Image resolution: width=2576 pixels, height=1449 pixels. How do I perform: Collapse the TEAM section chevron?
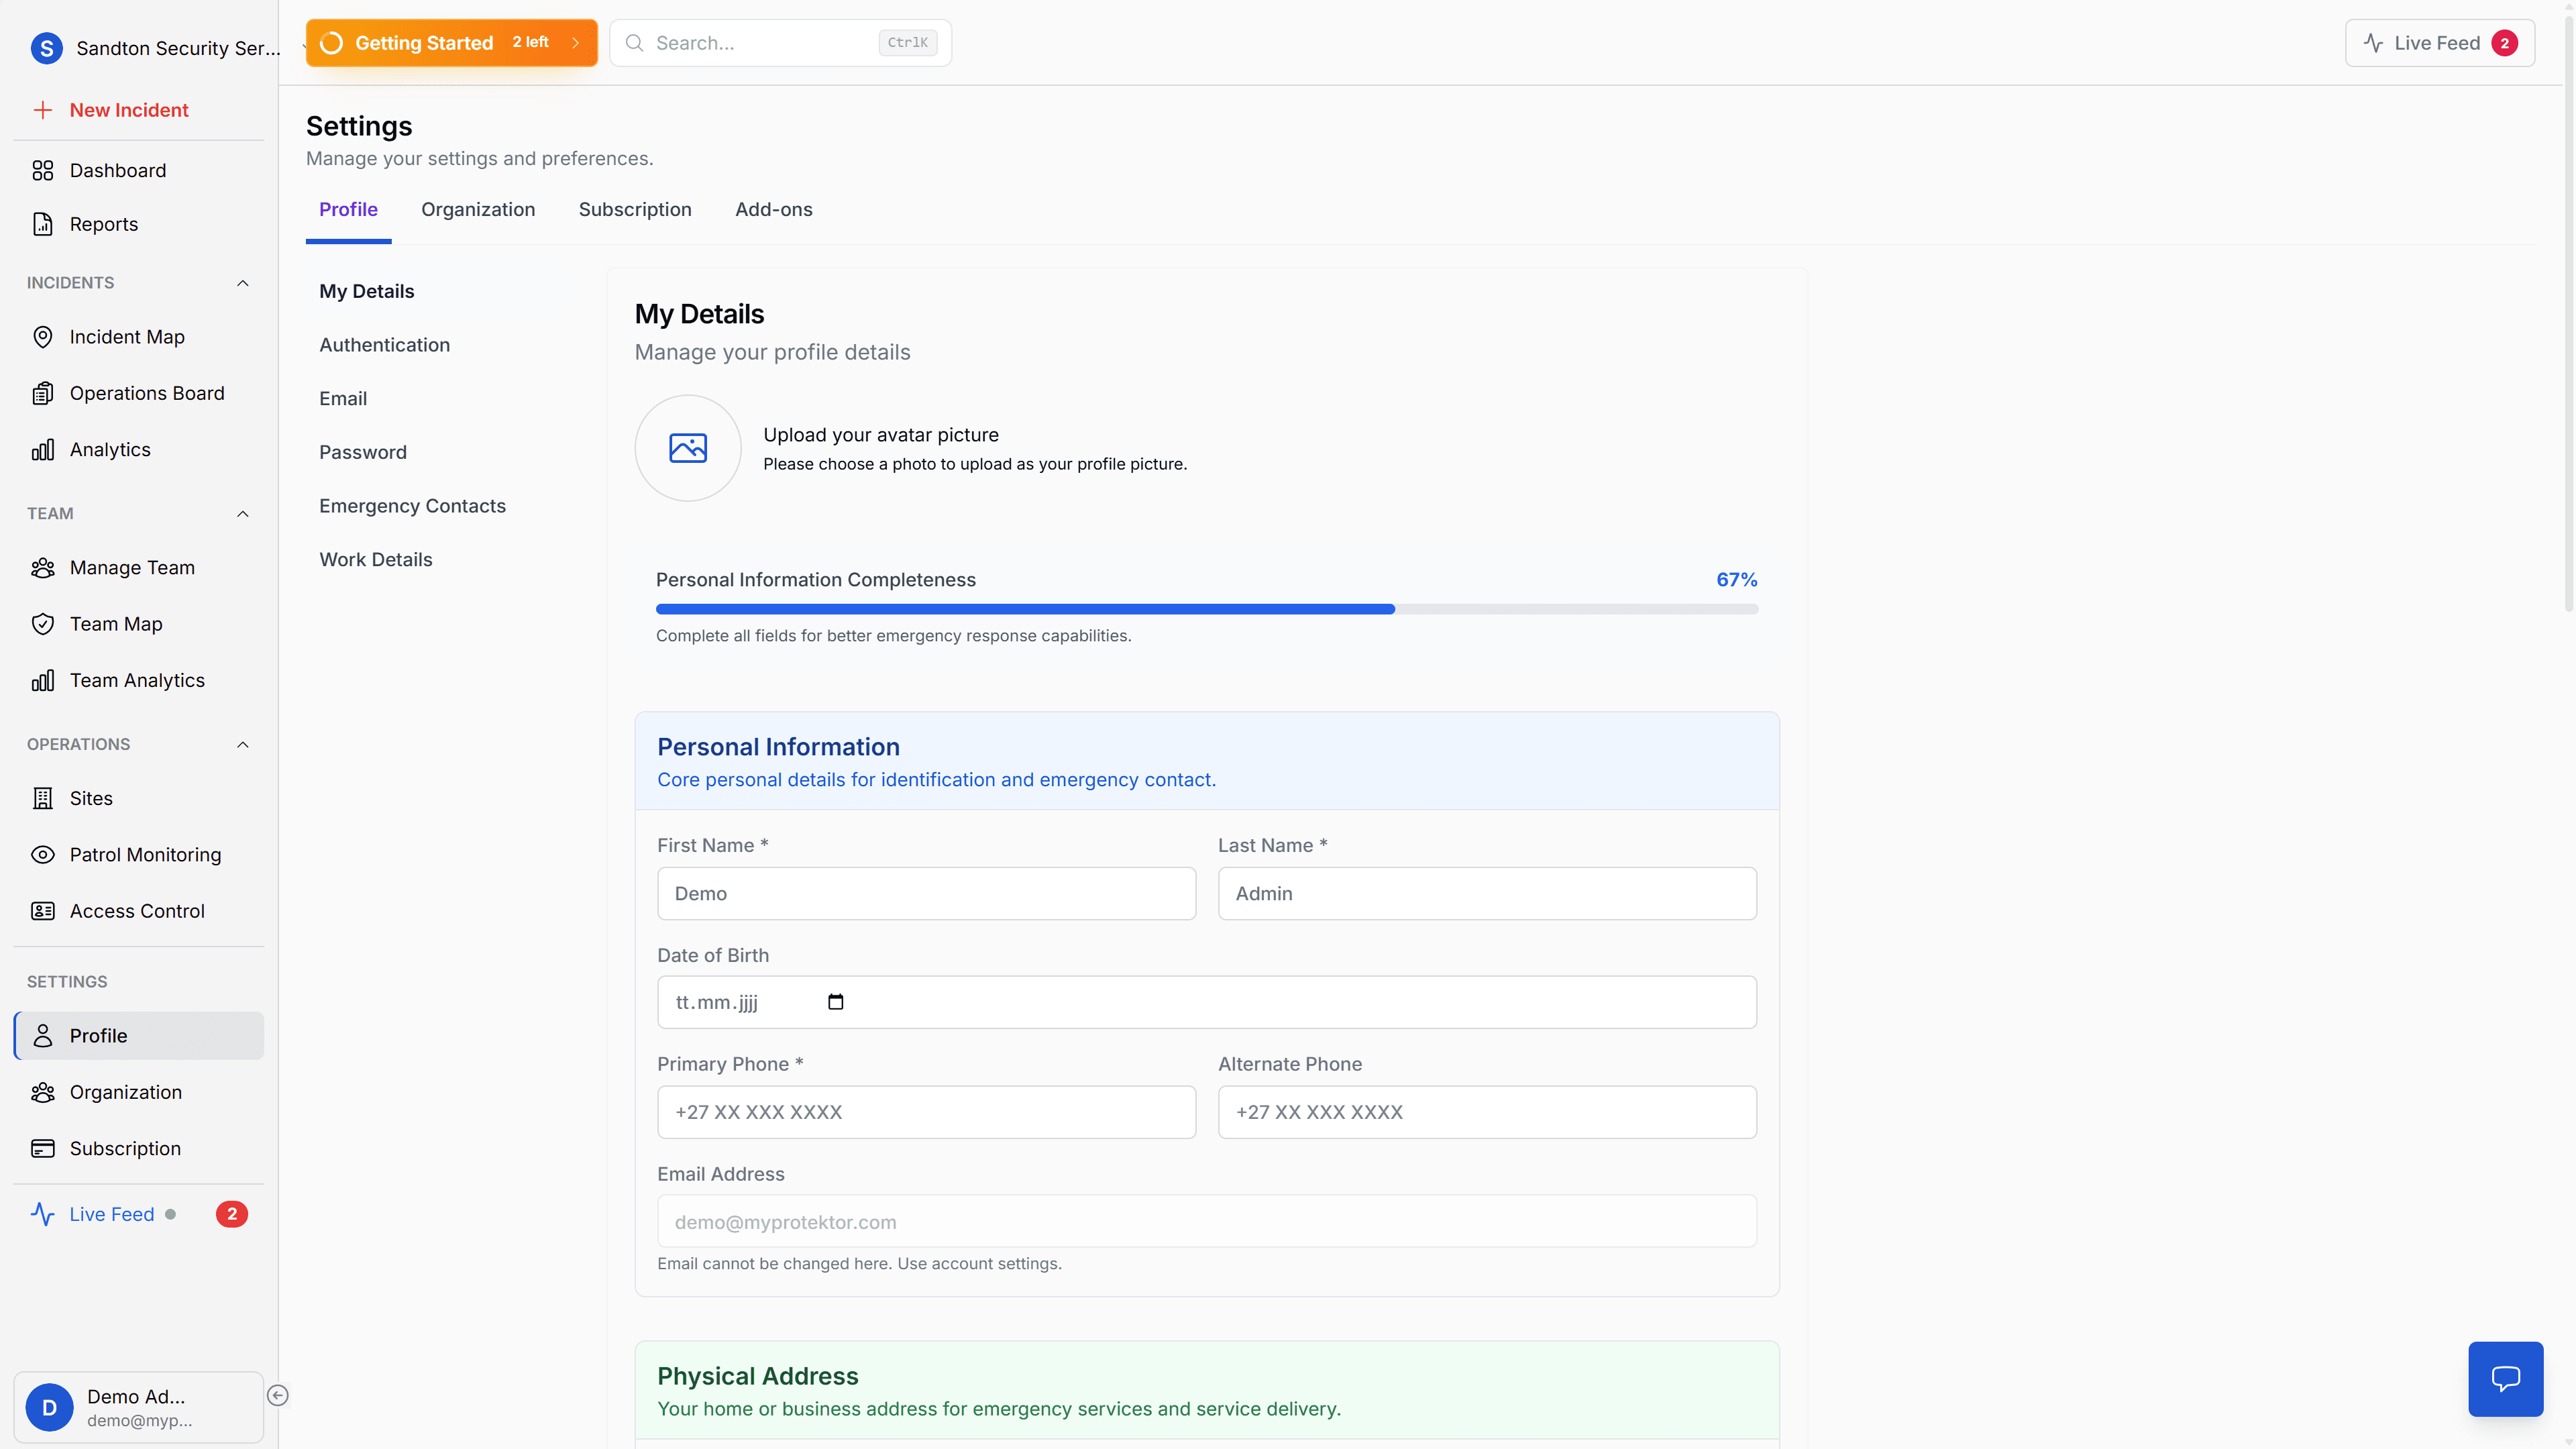click(242, 514)
